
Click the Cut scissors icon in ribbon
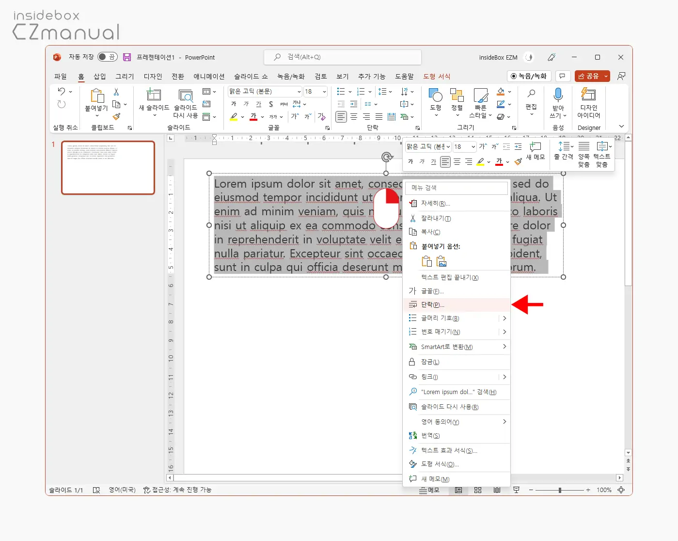pos(116,92)
